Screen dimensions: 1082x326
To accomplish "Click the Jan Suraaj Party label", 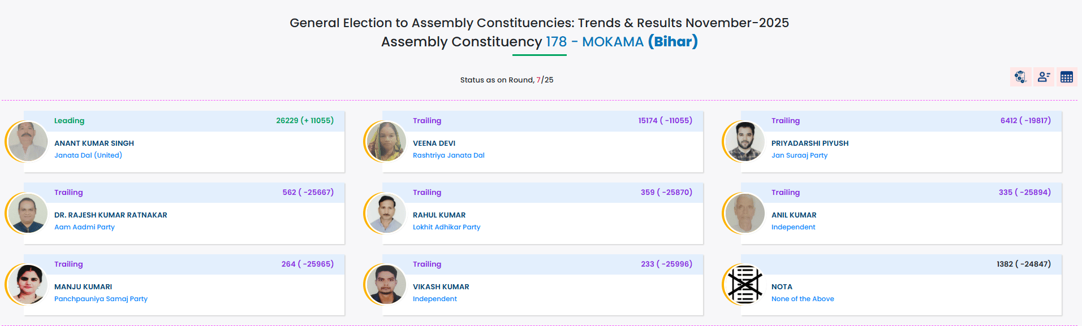I will [799, 155].
